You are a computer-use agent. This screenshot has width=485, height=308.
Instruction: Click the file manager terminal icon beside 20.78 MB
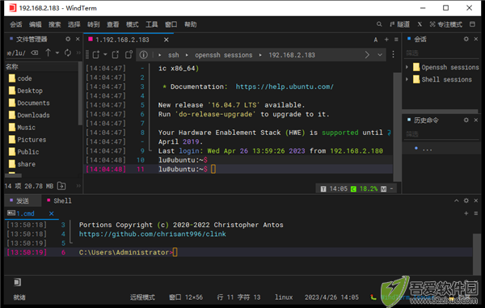(x=61, y=186)
